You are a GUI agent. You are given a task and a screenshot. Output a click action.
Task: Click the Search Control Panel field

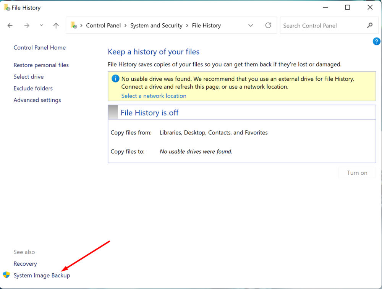point(323,26)
